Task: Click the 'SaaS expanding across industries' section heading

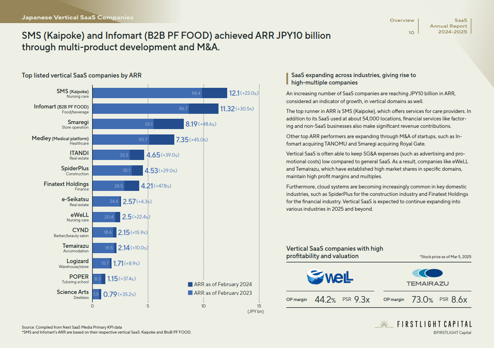Action: pos(354,79)
